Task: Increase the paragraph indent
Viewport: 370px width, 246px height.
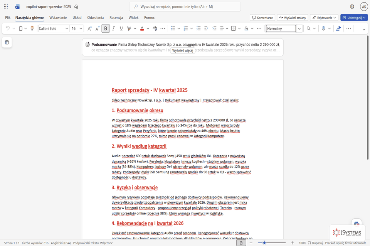Action: coord(214,28)
